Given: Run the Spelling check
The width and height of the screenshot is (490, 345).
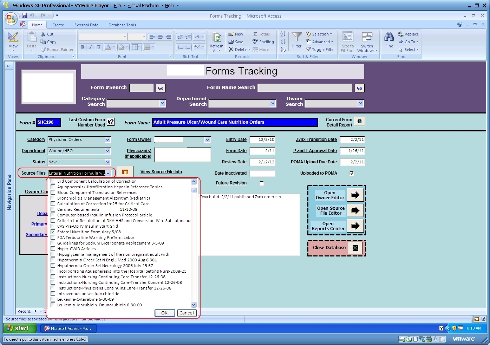Looking at the screenshot, I should point(263,42).
